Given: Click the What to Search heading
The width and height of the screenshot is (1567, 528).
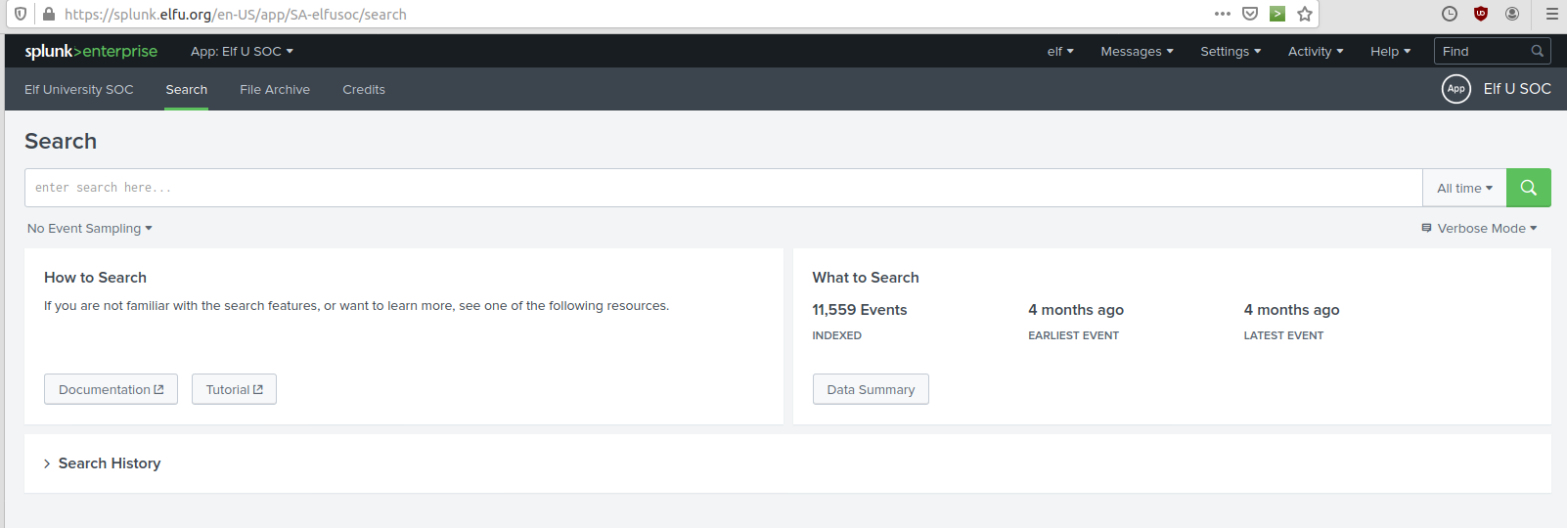Looking at the screenshot, I should 866,278.
